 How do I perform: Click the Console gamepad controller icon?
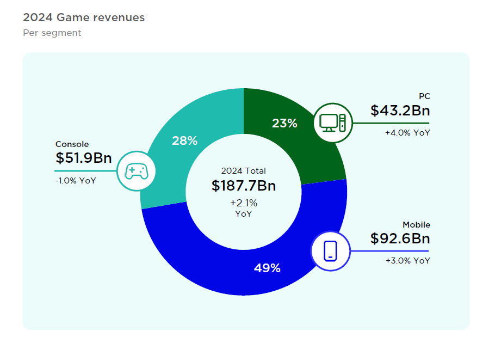click(x=135, y=171)
